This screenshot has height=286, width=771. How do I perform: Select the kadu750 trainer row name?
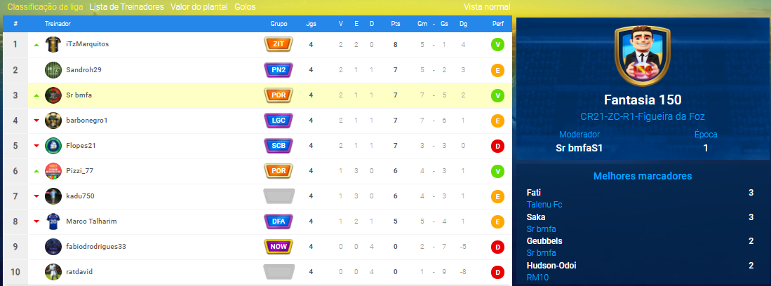pos(80,196)
